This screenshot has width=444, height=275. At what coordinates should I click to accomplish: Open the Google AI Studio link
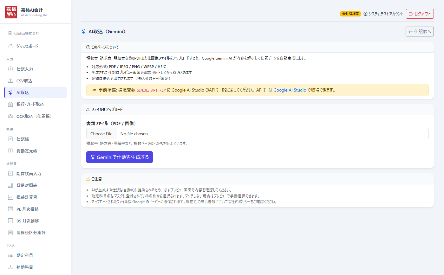tap(290, 90)
